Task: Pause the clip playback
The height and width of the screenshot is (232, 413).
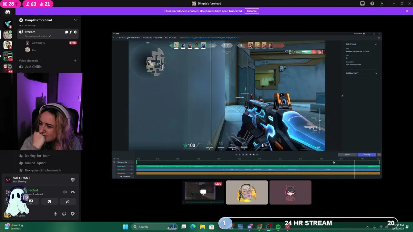Action: tap(247, 155)
